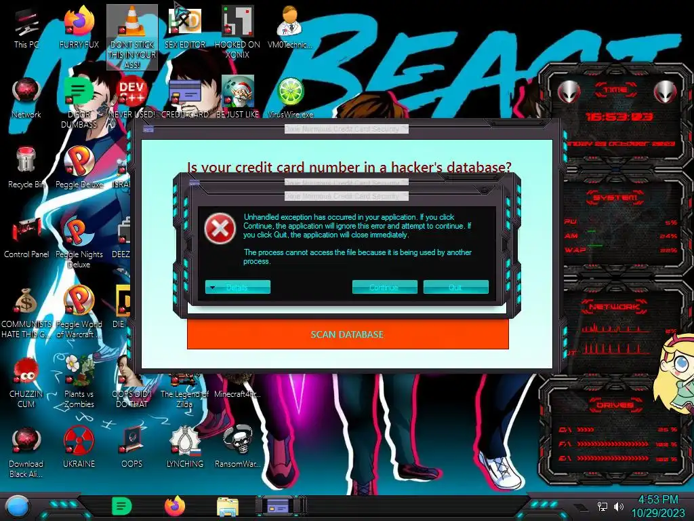Click the F:\ drive usage bar

(x=618, y=444)
